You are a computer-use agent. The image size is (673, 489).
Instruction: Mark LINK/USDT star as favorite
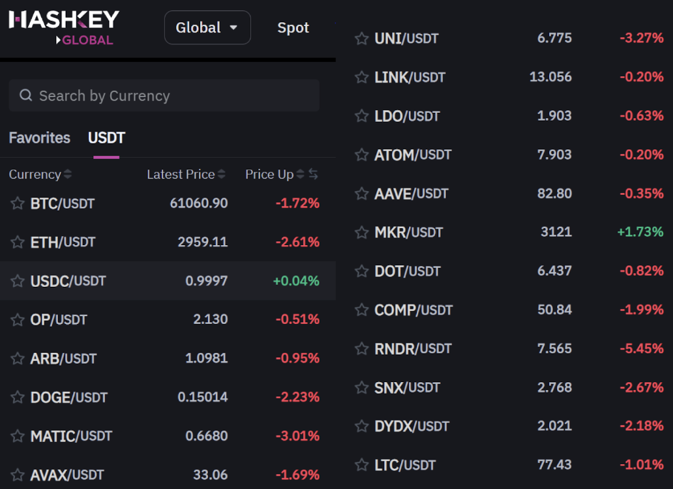pos(362,78)
